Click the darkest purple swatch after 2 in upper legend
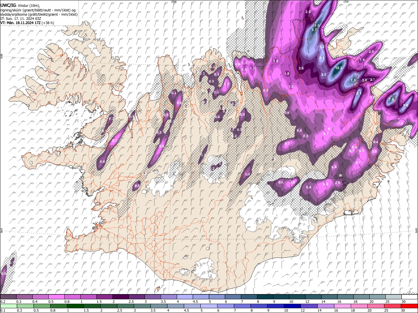Viewport: 418px width, 313px height. [x=120, y=297]
